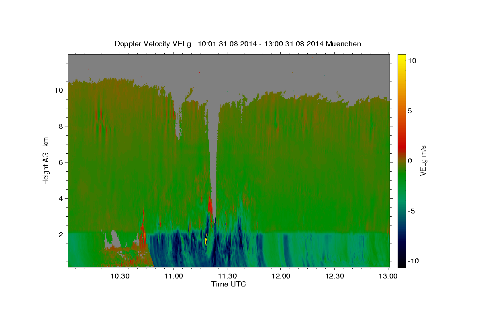
Task: Click the height axis label 6
Action: [x=61, y=163]
